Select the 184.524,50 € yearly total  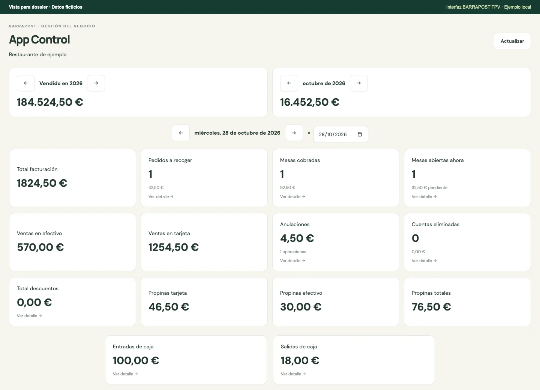[x=50, y=102]
